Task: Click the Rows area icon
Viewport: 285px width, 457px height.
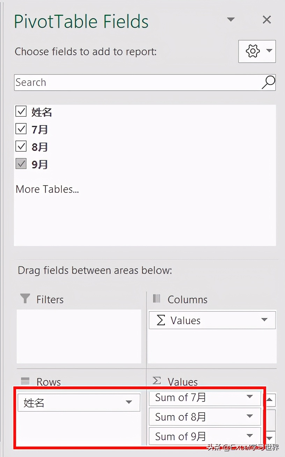Action: click(x=25, y=381)
